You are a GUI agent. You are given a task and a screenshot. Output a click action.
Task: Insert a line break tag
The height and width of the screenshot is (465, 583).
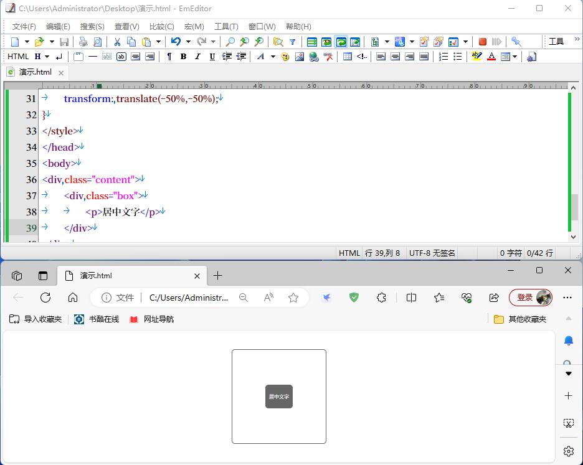59,57
